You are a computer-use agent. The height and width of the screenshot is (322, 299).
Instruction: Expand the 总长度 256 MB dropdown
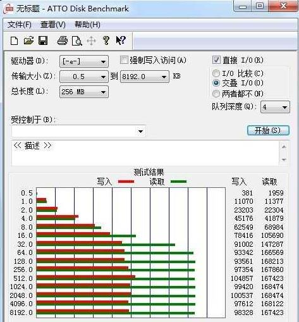click(84, 92)
